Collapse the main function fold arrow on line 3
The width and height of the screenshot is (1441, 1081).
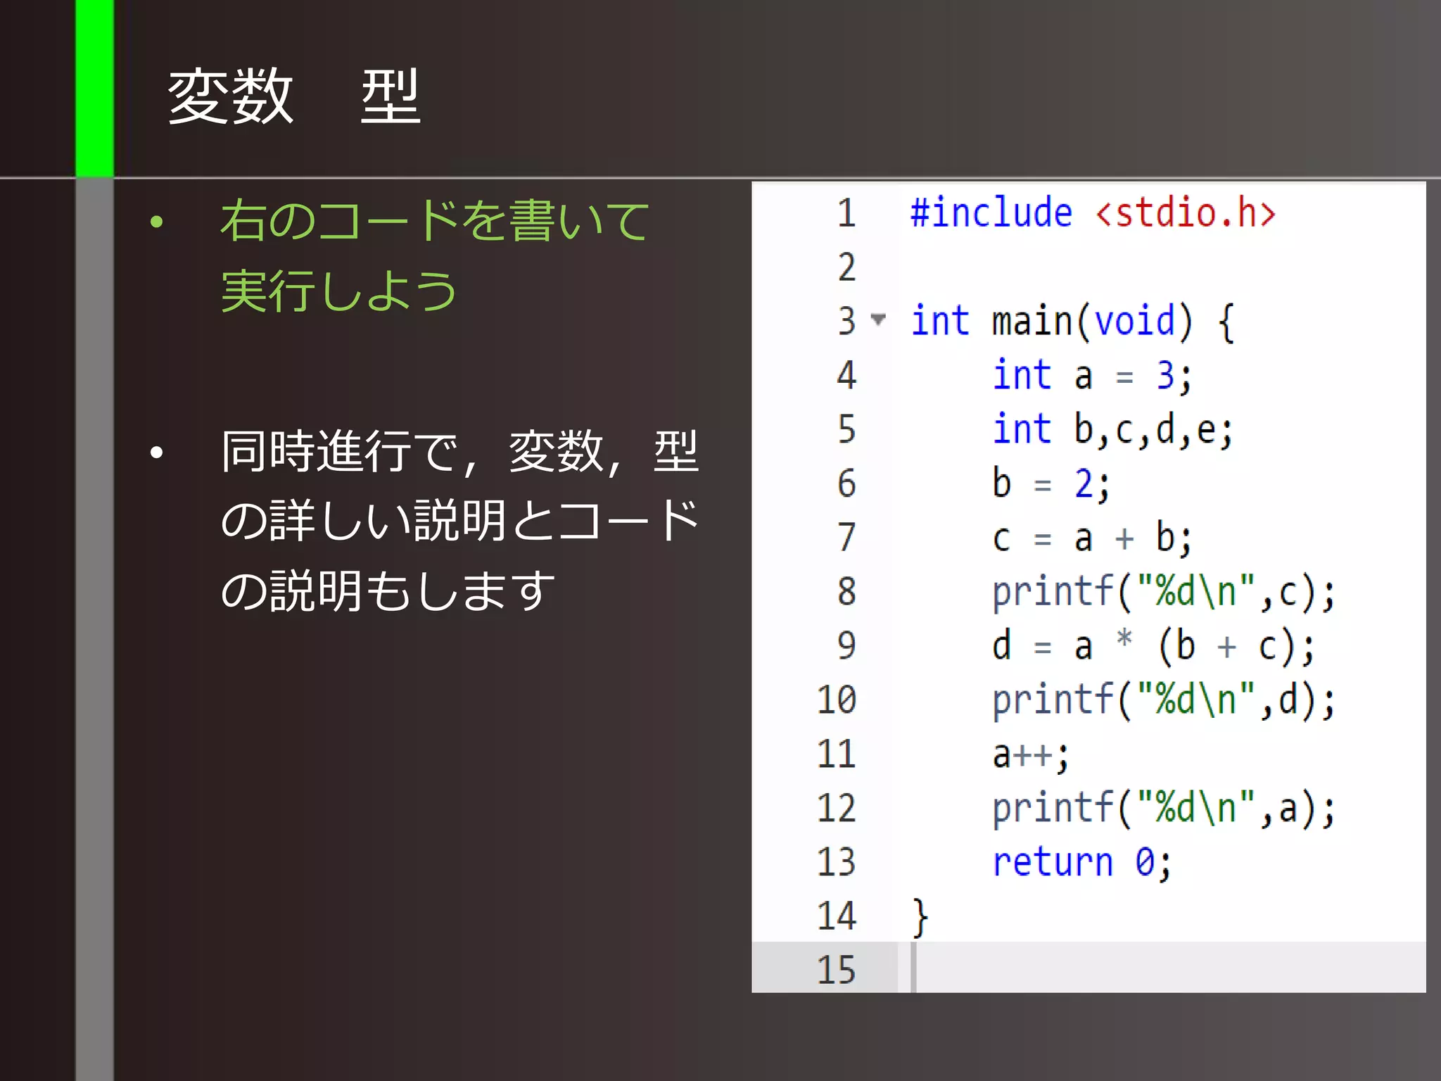coord(877,320)
